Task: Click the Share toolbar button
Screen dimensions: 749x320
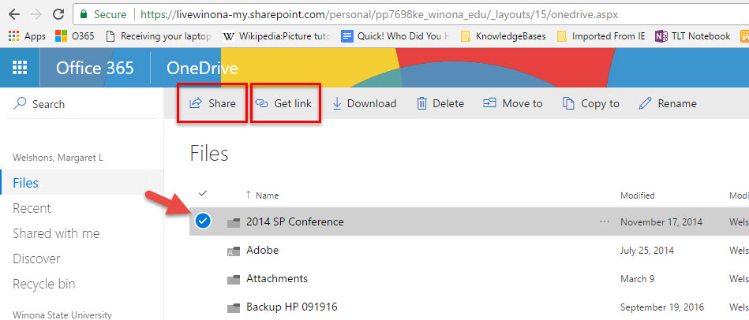Action: [x=212, y=103]
